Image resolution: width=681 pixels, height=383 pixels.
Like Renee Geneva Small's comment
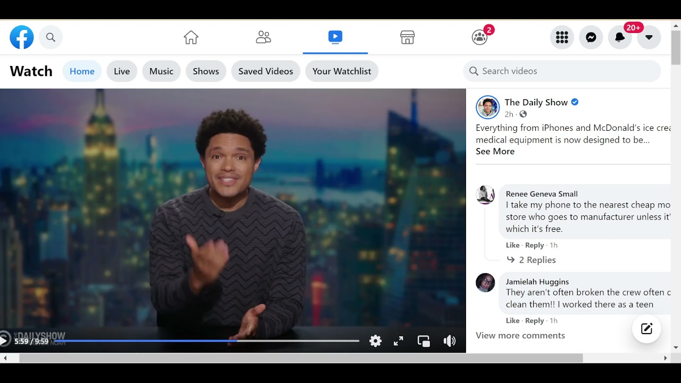(x=513, y=245)
